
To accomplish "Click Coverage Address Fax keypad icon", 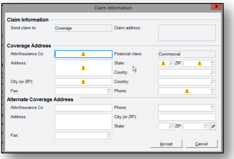I will (x=109, y=91).
